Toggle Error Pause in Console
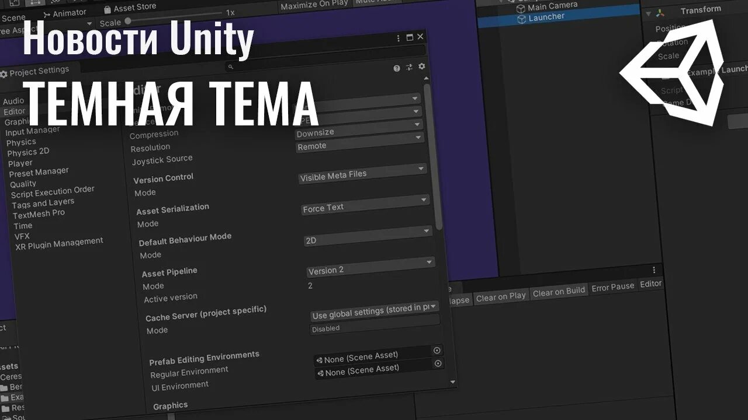 point(612,287)
